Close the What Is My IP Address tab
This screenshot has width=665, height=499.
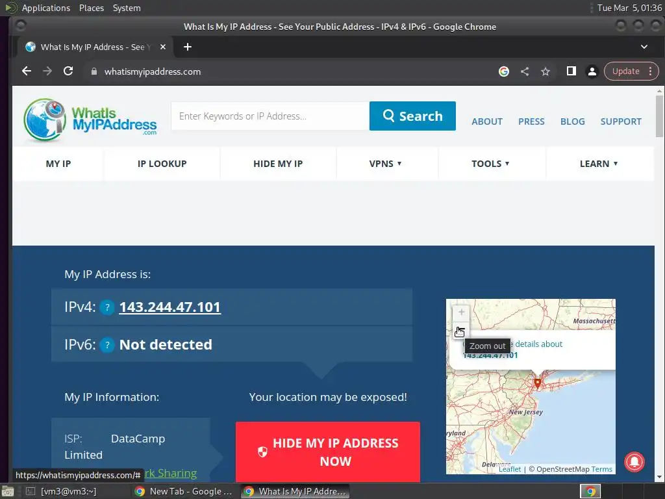(x=163, y=47)
